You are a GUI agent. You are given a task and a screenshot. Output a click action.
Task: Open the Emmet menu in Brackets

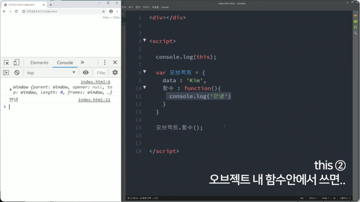pos(165,7)
